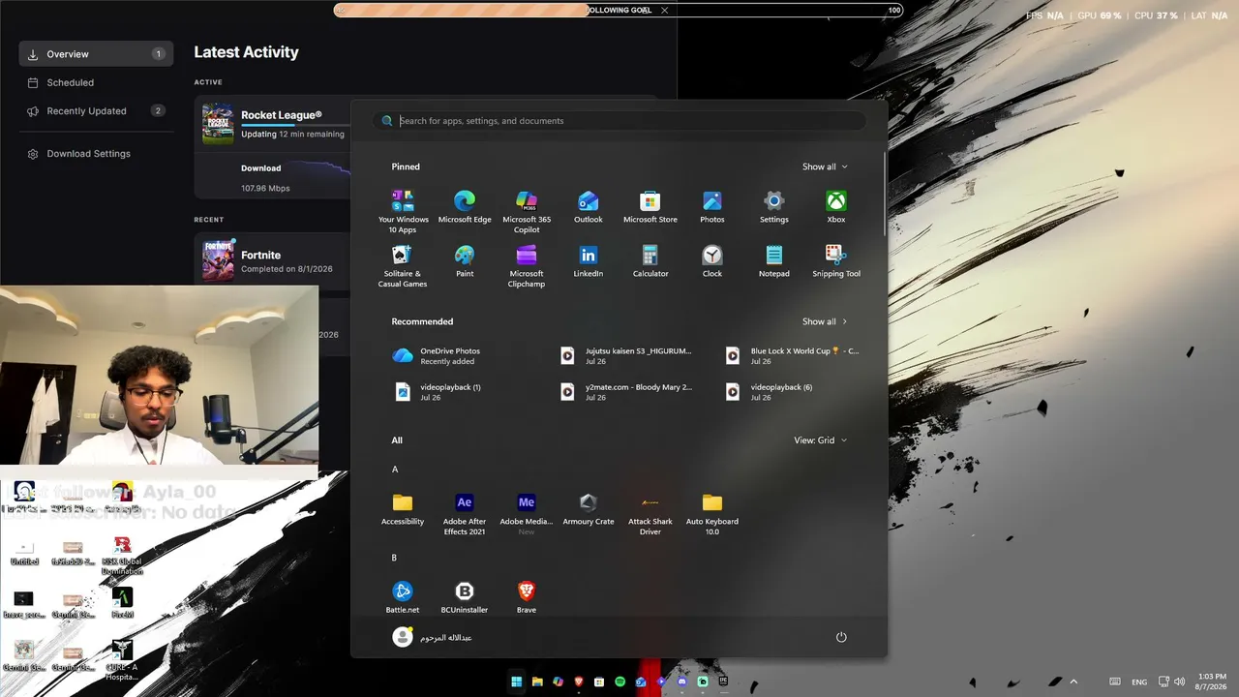Open Adobe Media Encoder app
Image resolution: width=1239 pixels, height=697 pixels.
click(527, 513)
